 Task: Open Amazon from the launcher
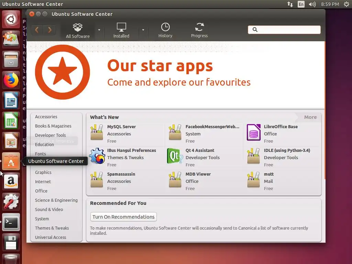[x=11, y=181]
